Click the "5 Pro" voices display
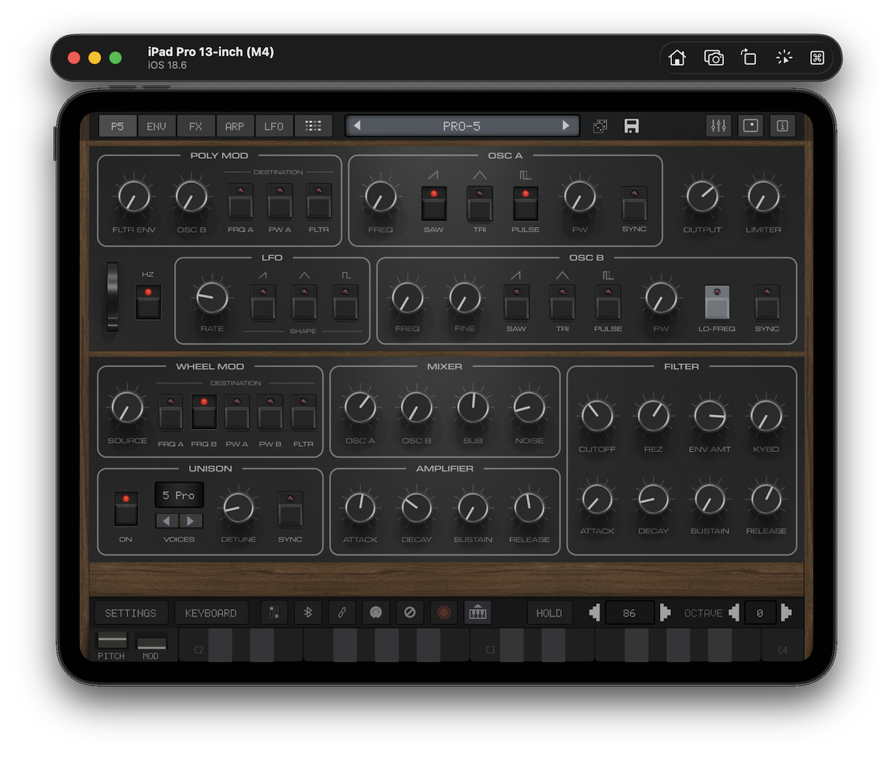The height and width of the screenshot is (759, 893). [179, 495]
